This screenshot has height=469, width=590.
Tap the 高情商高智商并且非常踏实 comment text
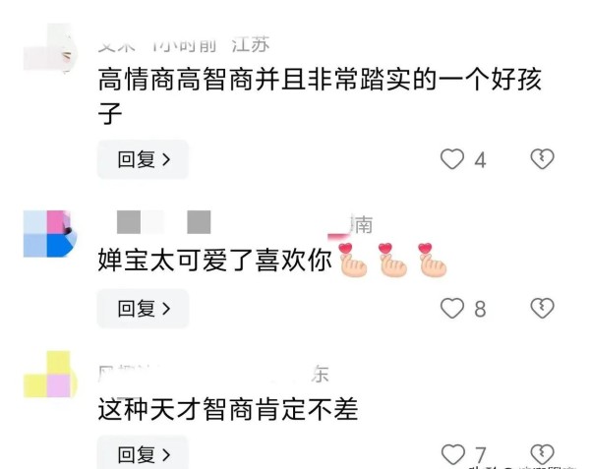[320, 96]
